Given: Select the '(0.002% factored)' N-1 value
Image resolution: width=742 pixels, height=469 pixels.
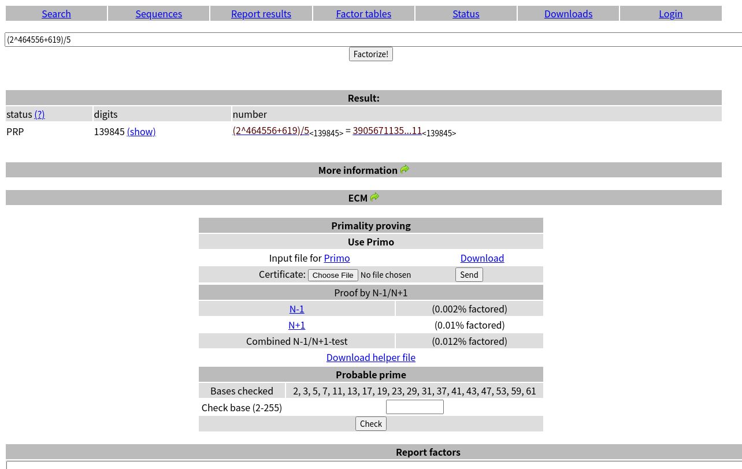Looking at the screenshot, I should point(469,309).
